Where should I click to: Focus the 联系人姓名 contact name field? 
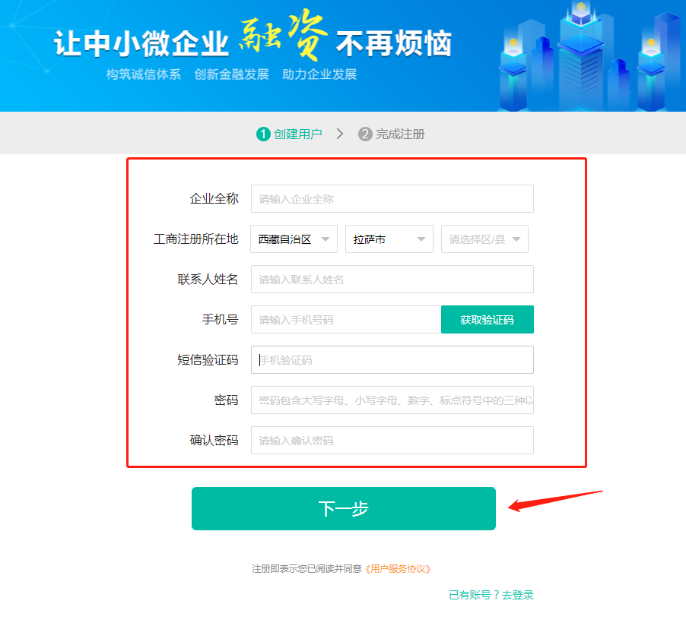392,280
